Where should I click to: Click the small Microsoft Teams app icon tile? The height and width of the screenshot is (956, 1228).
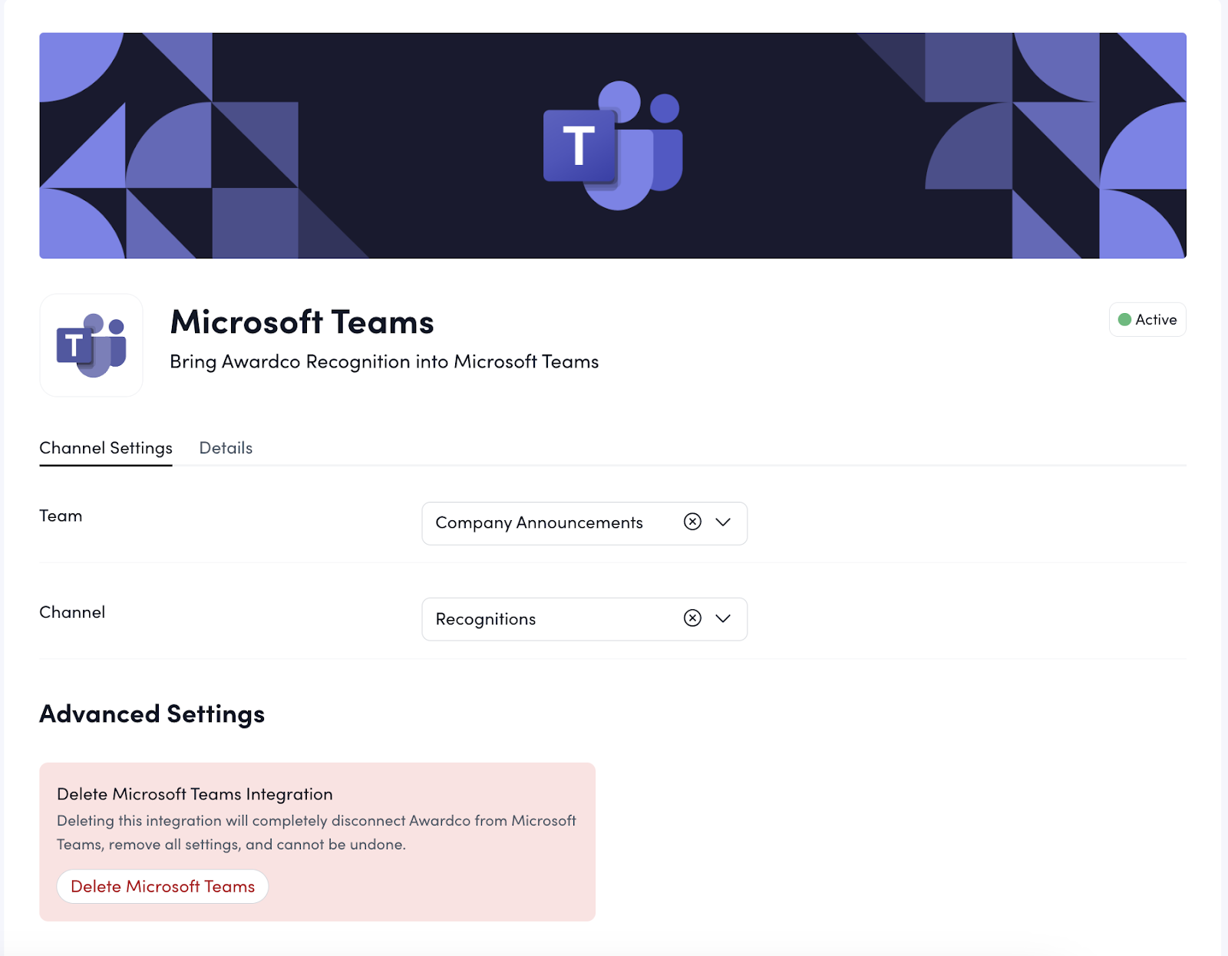(x=91, y=345)
